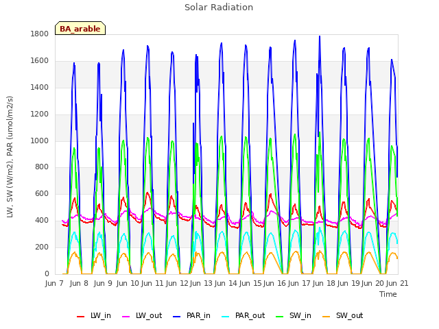Click the 1000 y-axis tick label
Viewport: 439px width, 329px height.
40,141
